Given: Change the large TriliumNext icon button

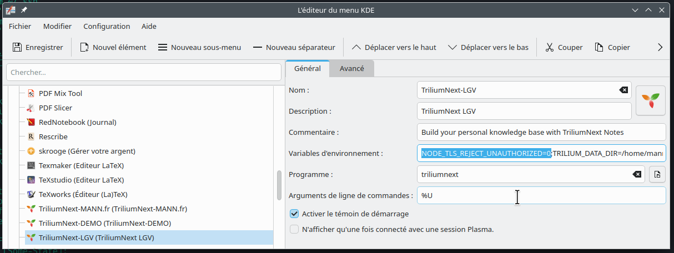Looking at the screenshot, I should tap(651, 100).
